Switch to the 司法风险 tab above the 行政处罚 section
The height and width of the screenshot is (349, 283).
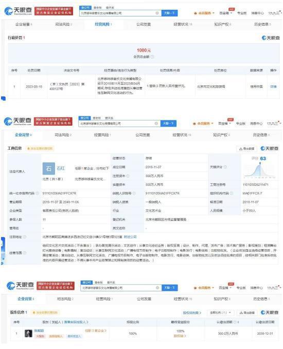(63, 24)
